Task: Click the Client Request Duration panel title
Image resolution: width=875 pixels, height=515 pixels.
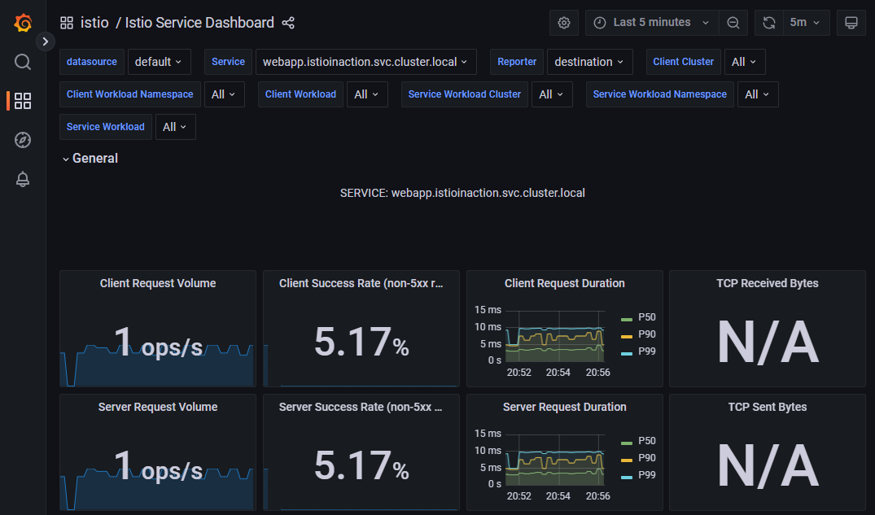Action: click(x=565, y=283)
